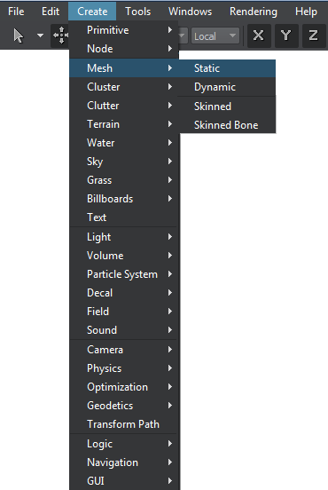Open the Rendering menu
This screenshot has width=328, height=490.
point(254,12)
